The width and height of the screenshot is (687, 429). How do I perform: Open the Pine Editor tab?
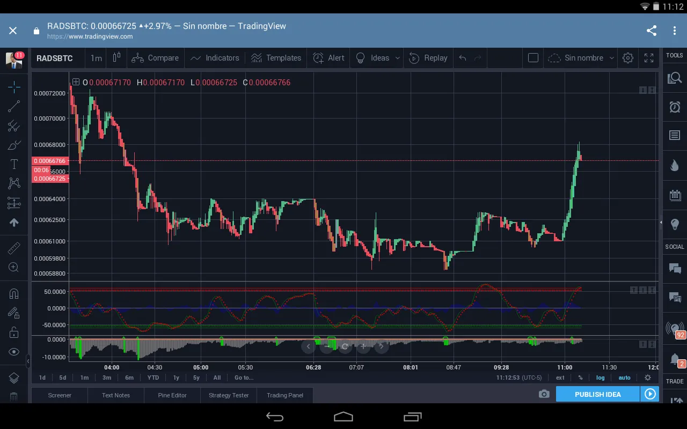pos(172,395)
